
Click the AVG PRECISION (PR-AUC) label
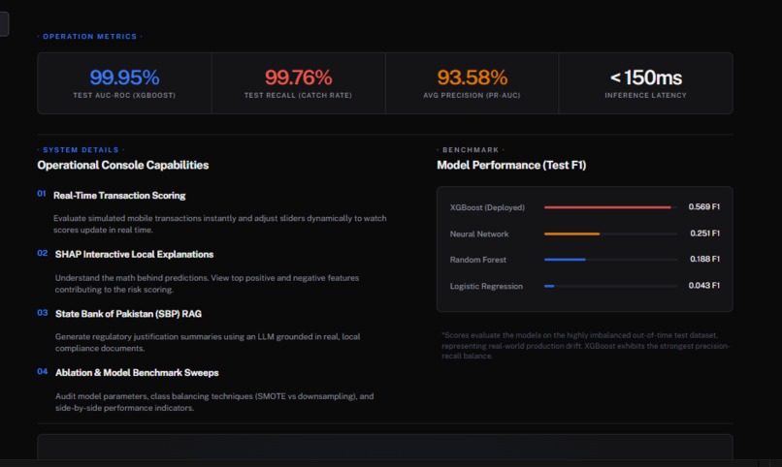pyautogui.click(x=472, y=95)
